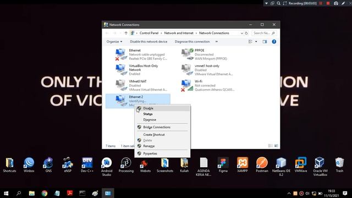Open the Figma desktop shortcut
Screen dimensions: 352x198
[223, 165]
